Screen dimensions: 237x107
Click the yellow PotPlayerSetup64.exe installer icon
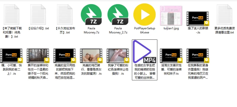click(145, 15)
